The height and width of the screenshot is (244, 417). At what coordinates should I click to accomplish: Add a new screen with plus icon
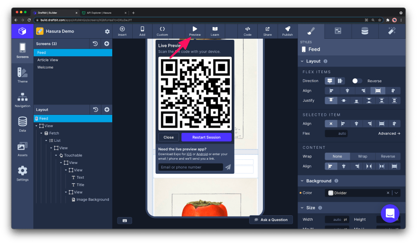pos(107,44)
